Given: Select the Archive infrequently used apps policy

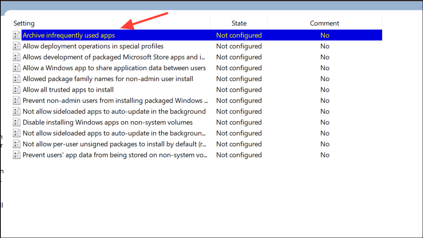Looking at the screenshot, I should point(69,35).
